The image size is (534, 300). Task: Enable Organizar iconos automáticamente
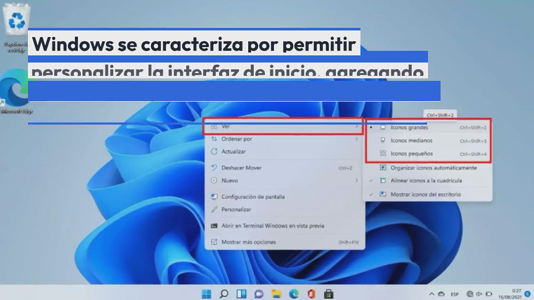[x=433, y=168]
